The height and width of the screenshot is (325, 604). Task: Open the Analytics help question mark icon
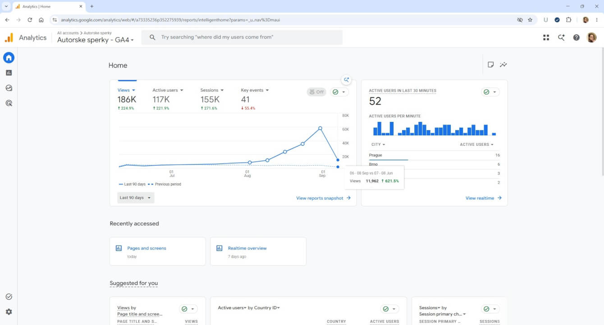pyautogui.click(x=576, y=37)
